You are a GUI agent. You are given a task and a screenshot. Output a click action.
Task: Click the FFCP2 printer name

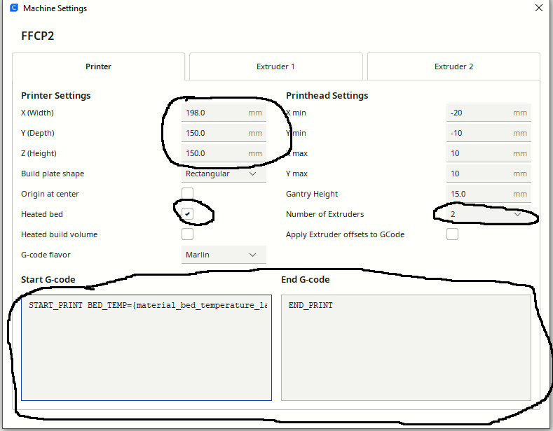pyautogui.click(x=38, y=36)
